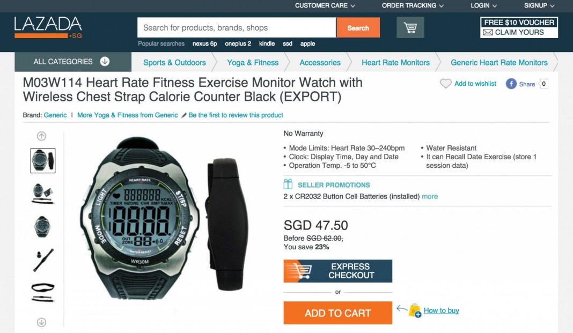Open the Login dropdown

(x=483, y=5)
